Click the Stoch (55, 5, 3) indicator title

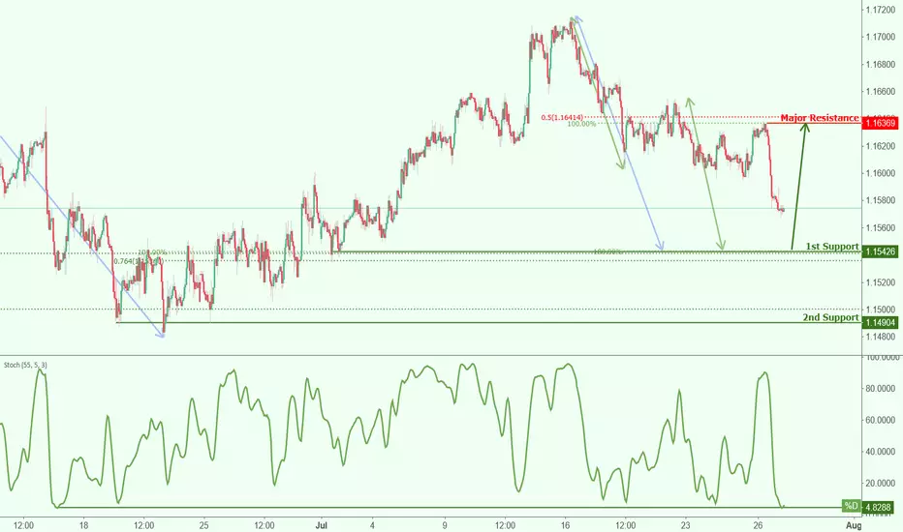click(x=26, y=366)
